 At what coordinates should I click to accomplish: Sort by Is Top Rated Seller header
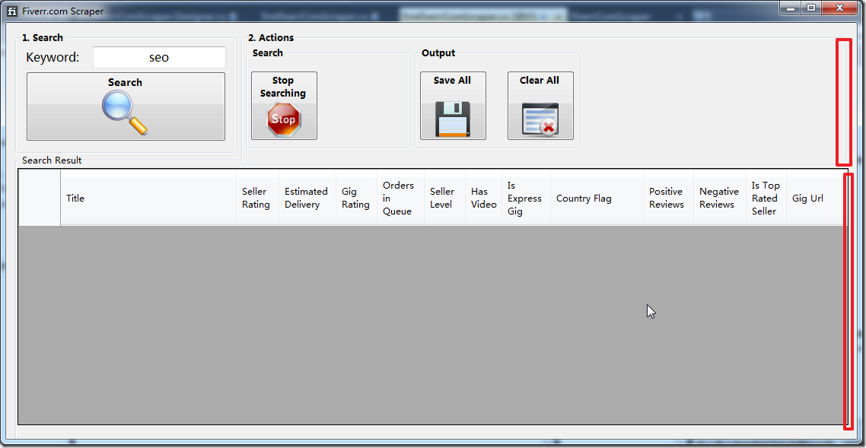[x=766, y=198]
